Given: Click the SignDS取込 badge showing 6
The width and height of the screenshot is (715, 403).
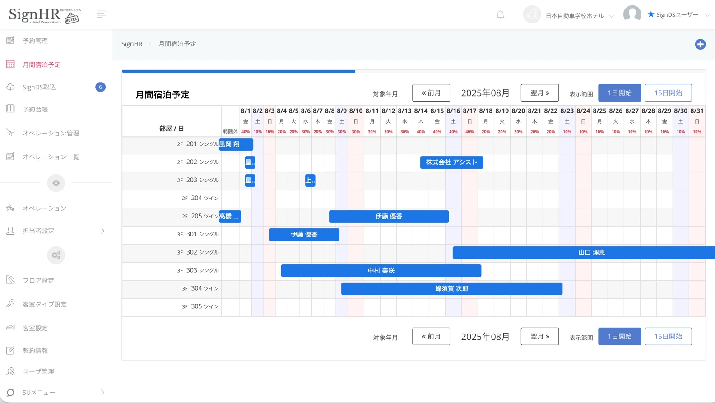Looking at the screenshot, I should pos(100,87).
